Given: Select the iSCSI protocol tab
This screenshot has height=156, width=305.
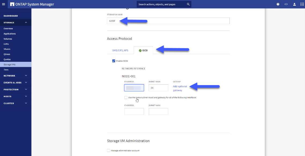Looking at the screenshot, I should [143, 50].
